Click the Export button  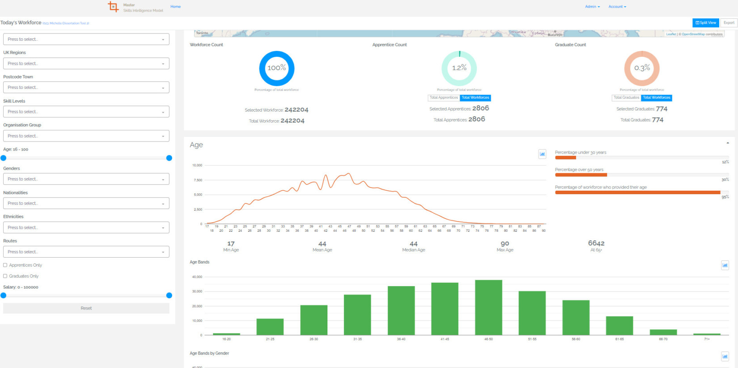[x=729, y=23]
